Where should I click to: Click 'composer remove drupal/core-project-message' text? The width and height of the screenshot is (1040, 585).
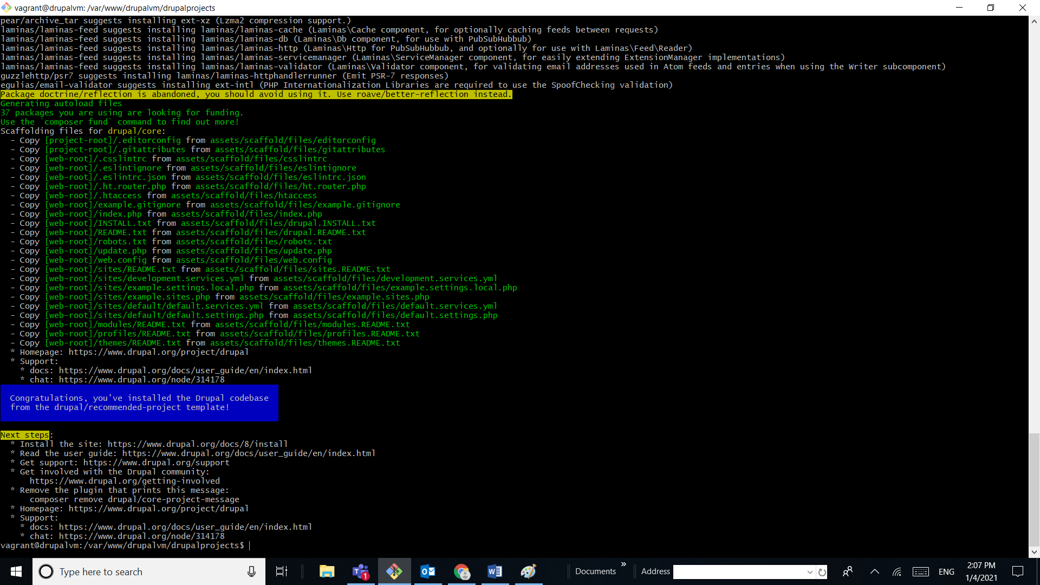(134, 499)
